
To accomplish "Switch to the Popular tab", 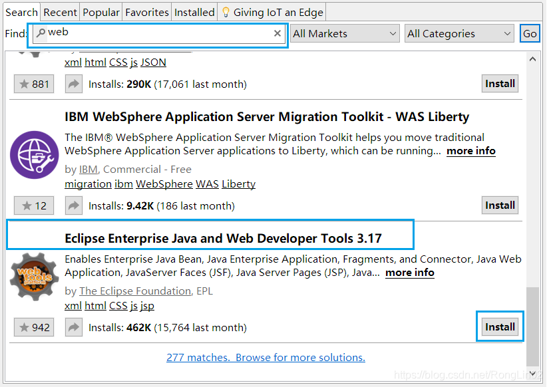I will click(101, 13).
